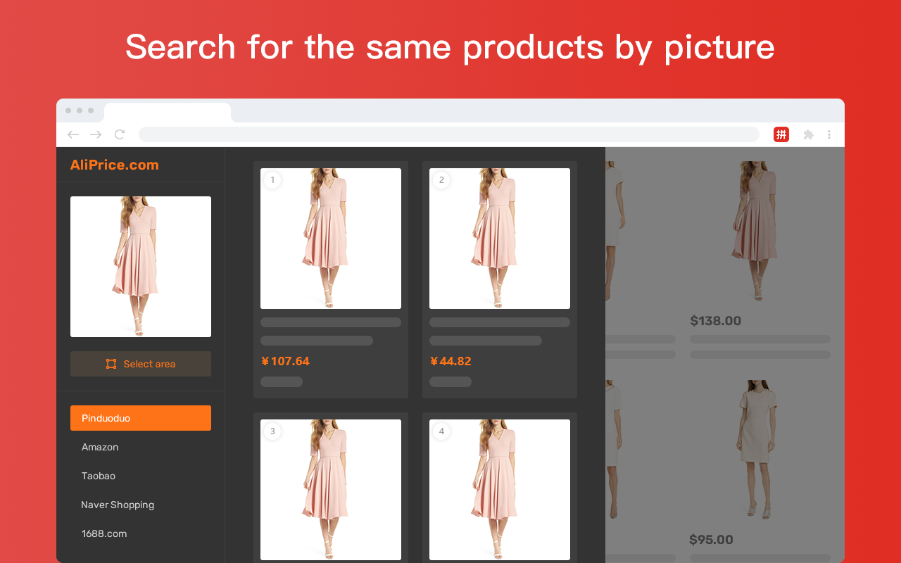The image size is (901, 563).
Task: Click the browser address bar
Action: (449, 134)
